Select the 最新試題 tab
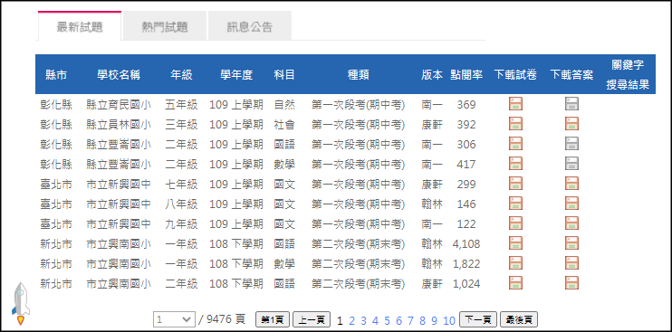This screenshot has height=332, width=672. pyautogui.click(x=80, y=26)
